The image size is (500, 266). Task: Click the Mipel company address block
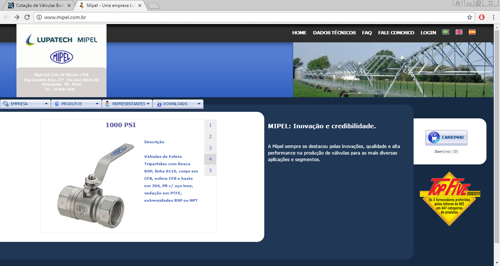[x=61, y=82]
